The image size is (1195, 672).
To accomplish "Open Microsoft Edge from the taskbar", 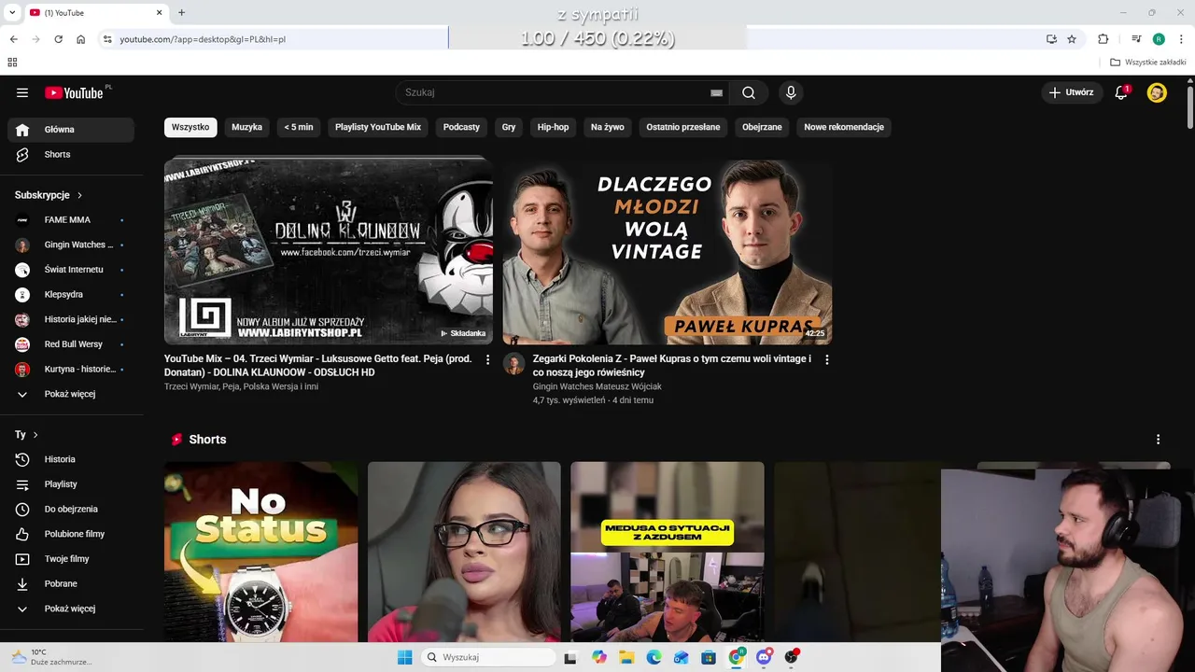I will (x=654, y=657).
